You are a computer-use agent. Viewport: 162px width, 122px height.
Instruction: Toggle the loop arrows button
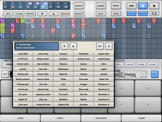(154, 14)
